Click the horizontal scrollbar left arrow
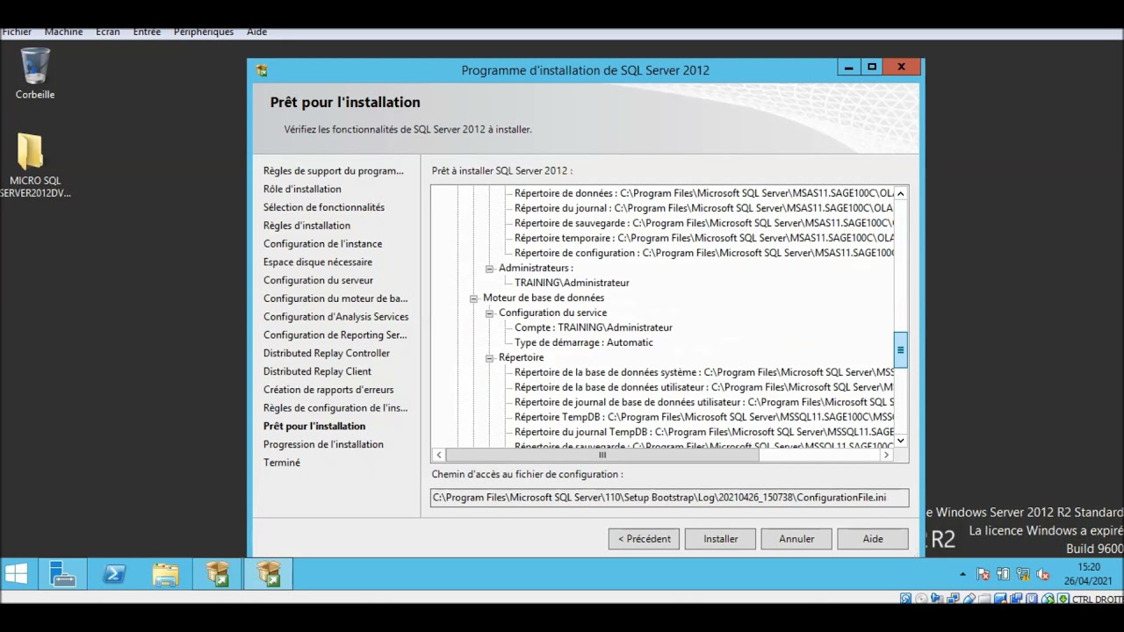 click(x=438, y=455)
